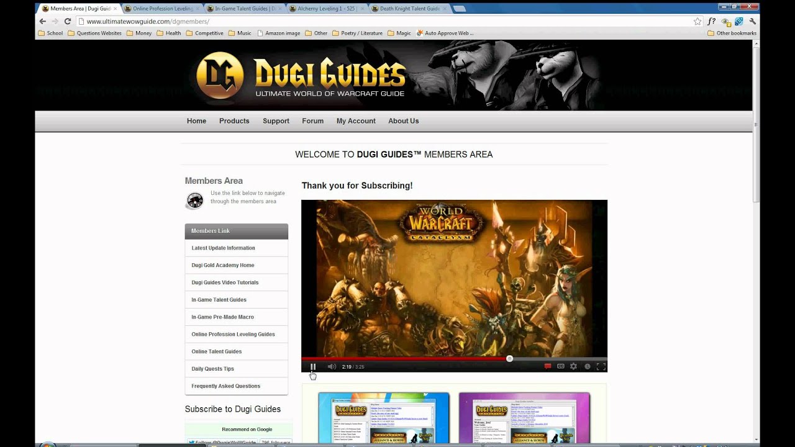Open the Chrome wrench menu
Screen dimensions: 795x447
click(752, 21)
